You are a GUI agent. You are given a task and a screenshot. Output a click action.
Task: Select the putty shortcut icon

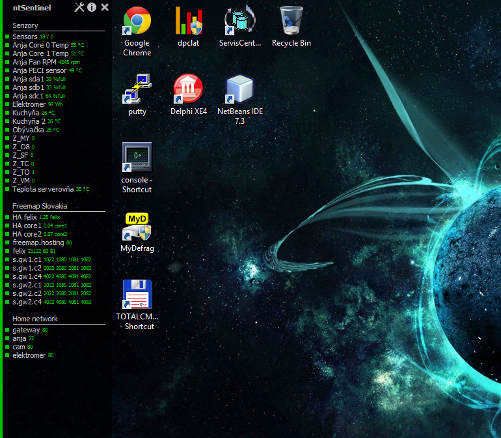tap(137, 95)
